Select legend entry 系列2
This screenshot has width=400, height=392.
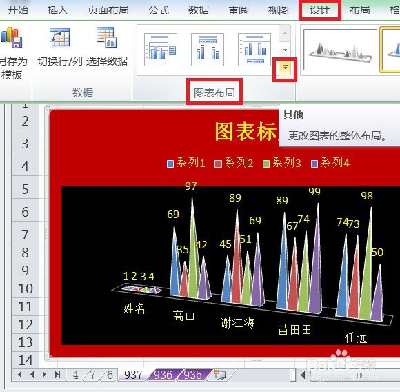coord(234,163)
